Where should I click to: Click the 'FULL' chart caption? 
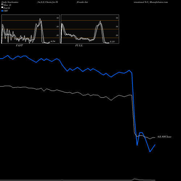[79, 46]
